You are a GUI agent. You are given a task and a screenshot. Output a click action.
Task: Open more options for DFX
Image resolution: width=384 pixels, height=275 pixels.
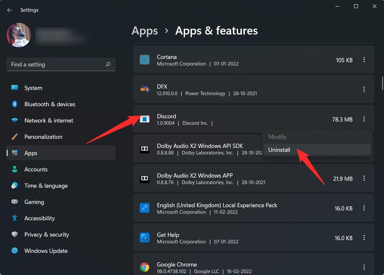[x=364, y=89]
